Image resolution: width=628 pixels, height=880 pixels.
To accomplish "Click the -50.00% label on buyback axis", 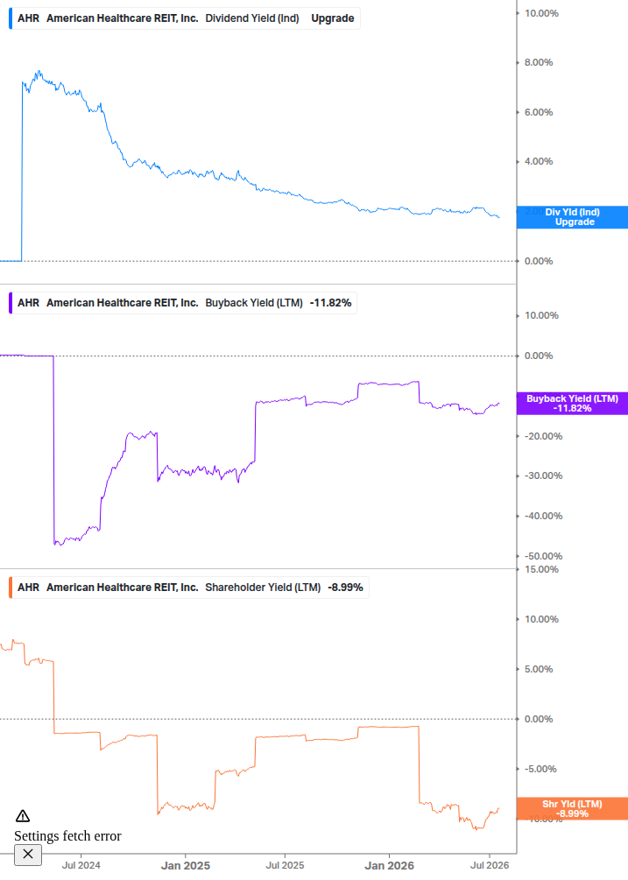I will coord(543,556).
